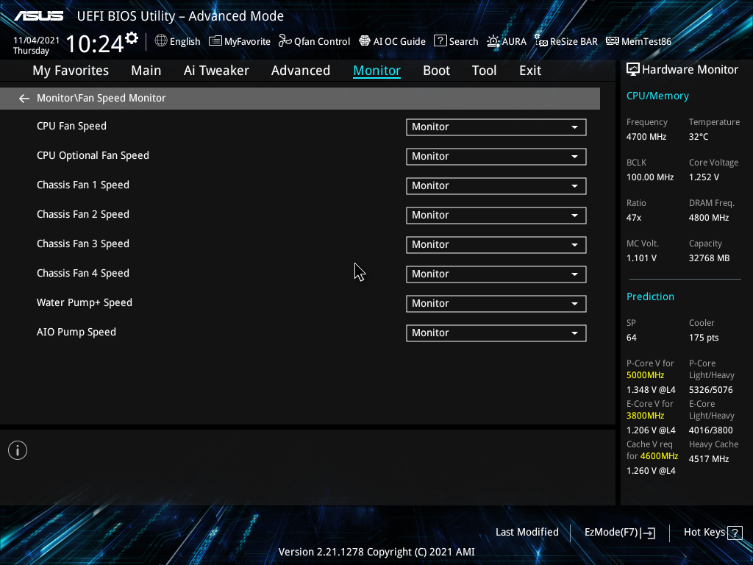The width and height of the screenshot is (753, 565).
Task: Select the Chassis Fan 3 Speed label
Action: pos(83,244)
